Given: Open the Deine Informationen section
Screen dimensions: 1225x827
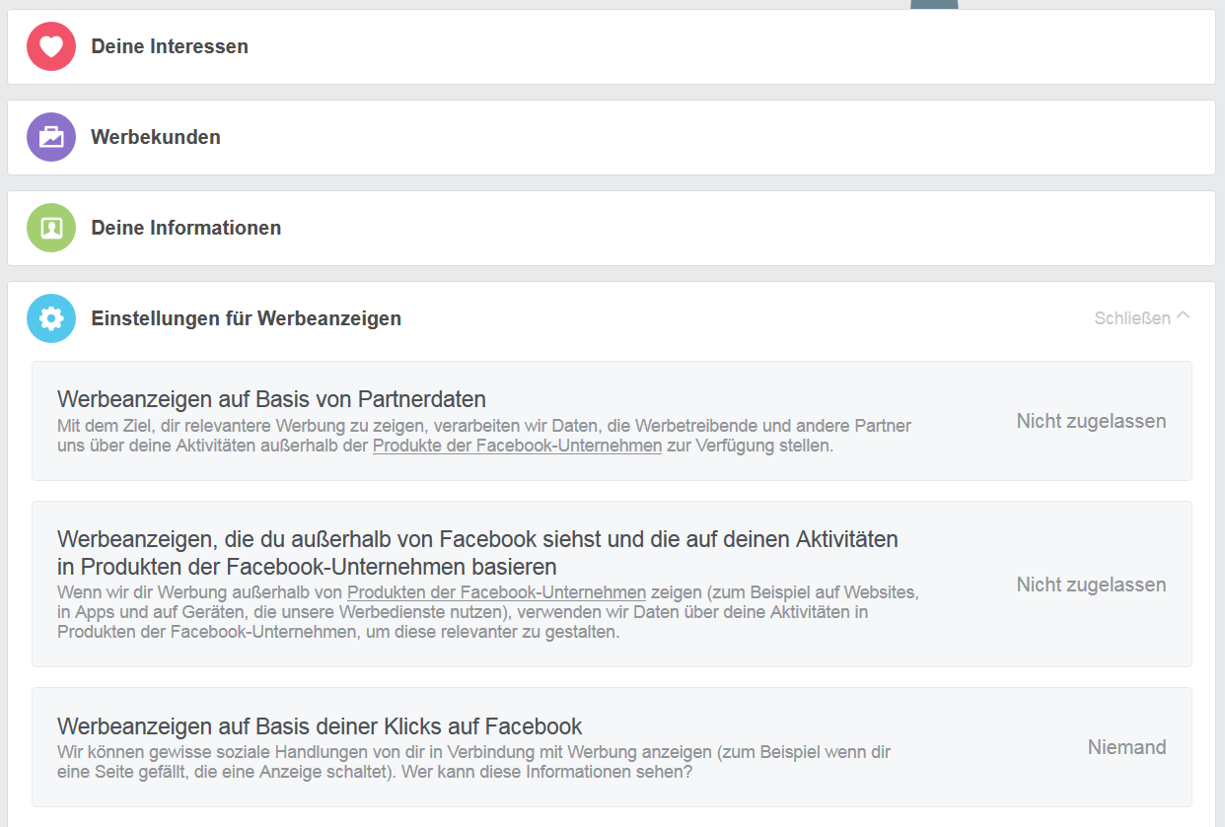Looking at the screenshot, I should coord(186,228).
